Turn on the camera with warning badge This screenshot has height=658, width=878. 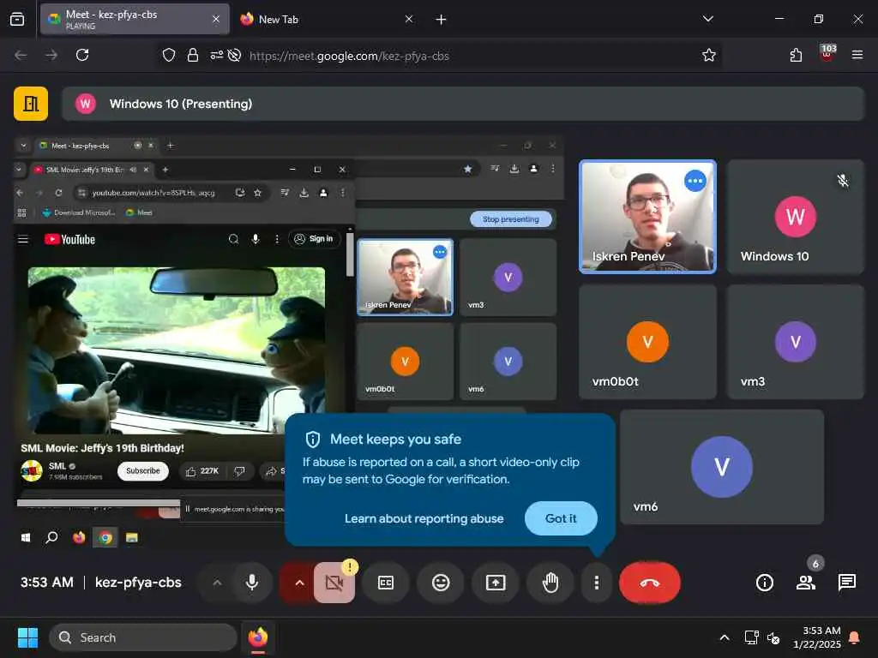[x=334, y=583]
